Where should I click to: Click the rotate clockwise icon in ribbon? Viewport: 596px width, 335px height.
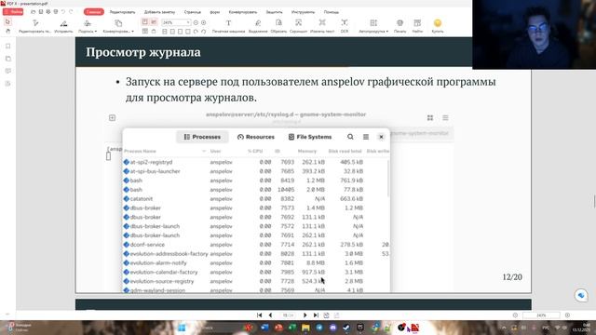point(196,32)
